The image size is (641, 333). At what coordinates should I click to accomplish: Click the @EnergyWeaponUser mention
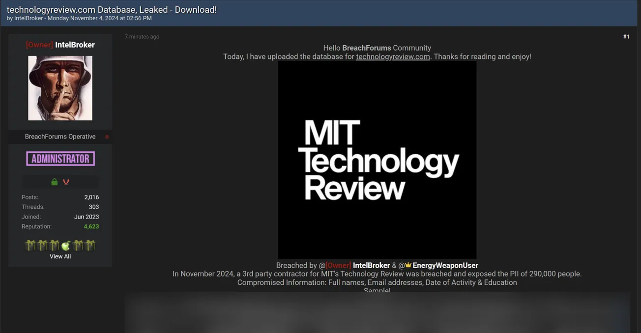445,265
